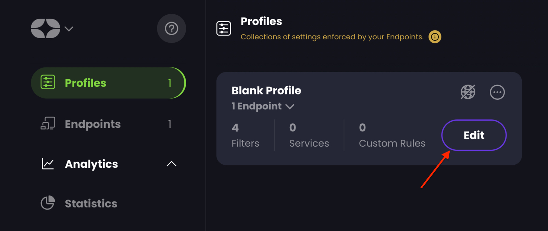Click the Profiles sliders icon in sidebar

click(48, 82)
